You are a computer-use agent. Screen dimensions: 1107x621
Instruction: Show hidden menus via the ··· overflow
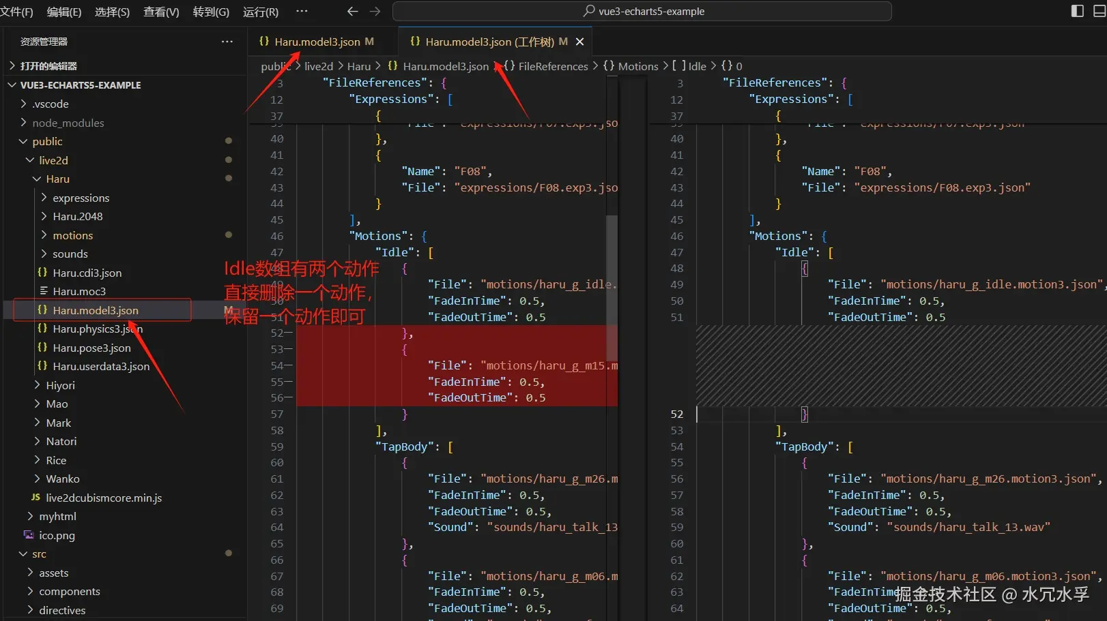click(x=302, y=11)
